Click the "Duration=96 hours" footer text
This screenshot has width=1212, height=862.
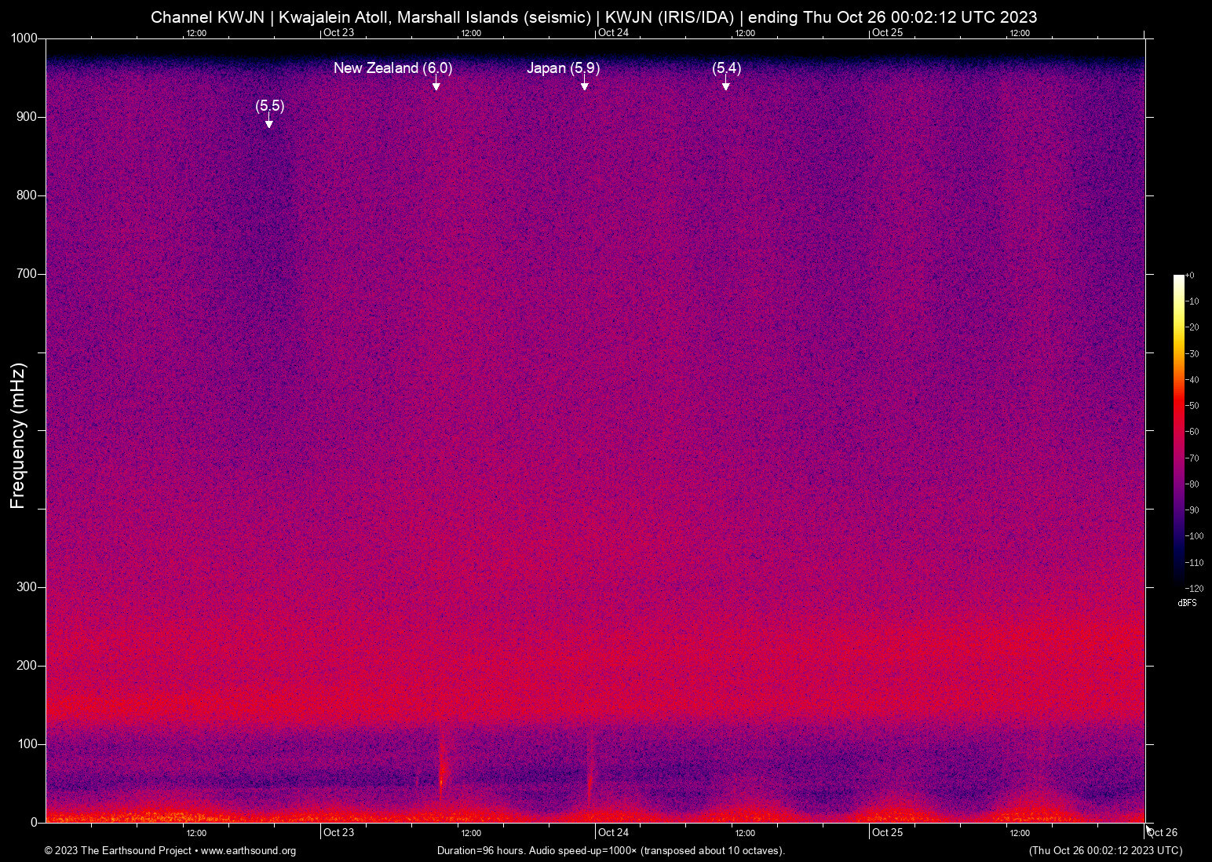pos(481,851)
